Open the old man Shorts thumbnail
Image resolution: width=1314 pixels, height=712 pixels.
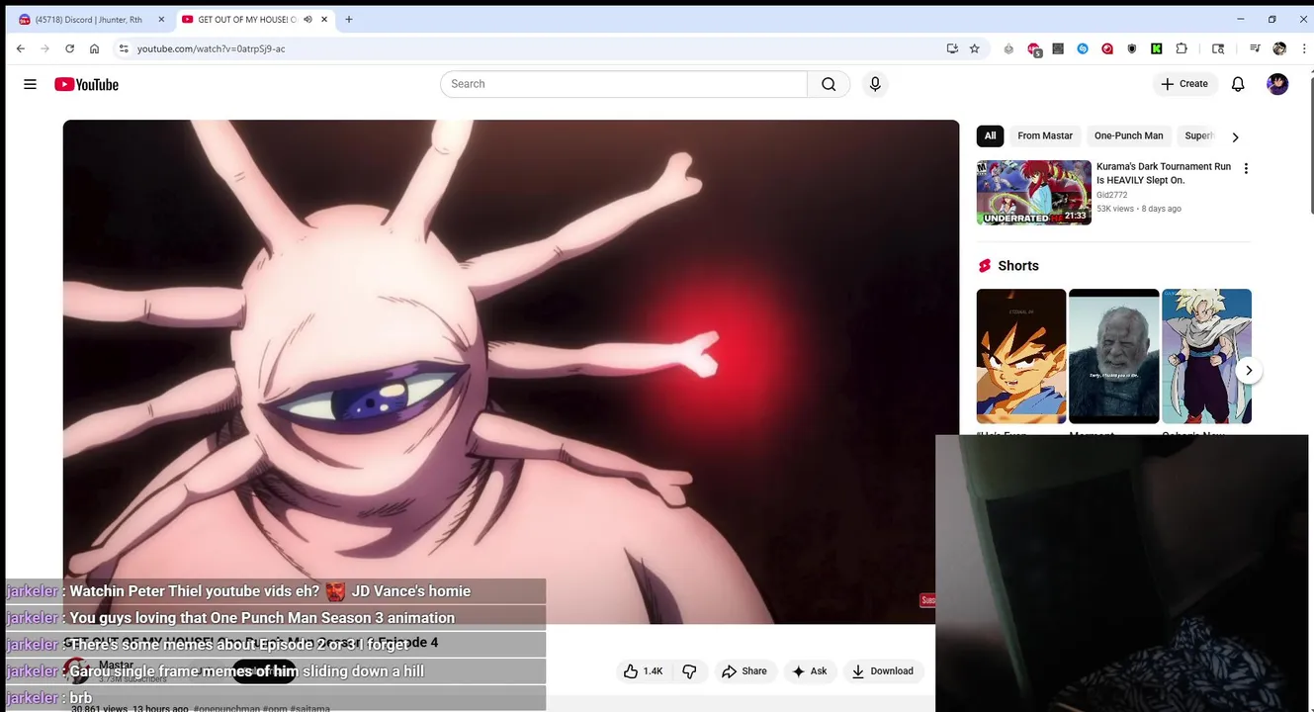point(1114,356)
